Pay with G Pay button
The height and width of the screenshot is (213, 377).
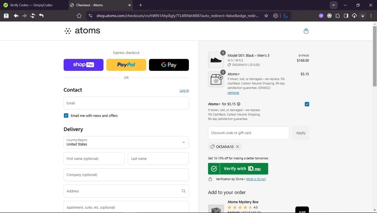pyautogui.click(x=169, y=65)
